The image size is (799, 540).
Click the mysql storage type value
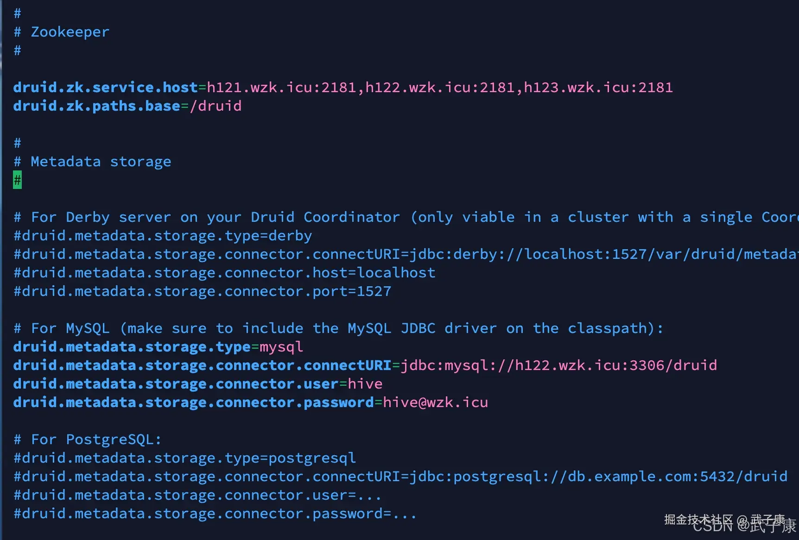(281, 347)
